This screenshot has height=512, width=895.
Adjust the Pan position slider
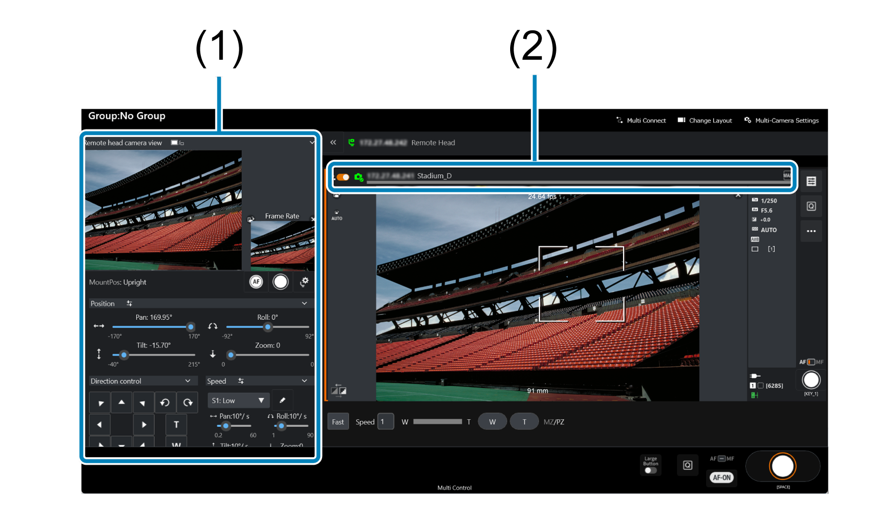point(190,327)
